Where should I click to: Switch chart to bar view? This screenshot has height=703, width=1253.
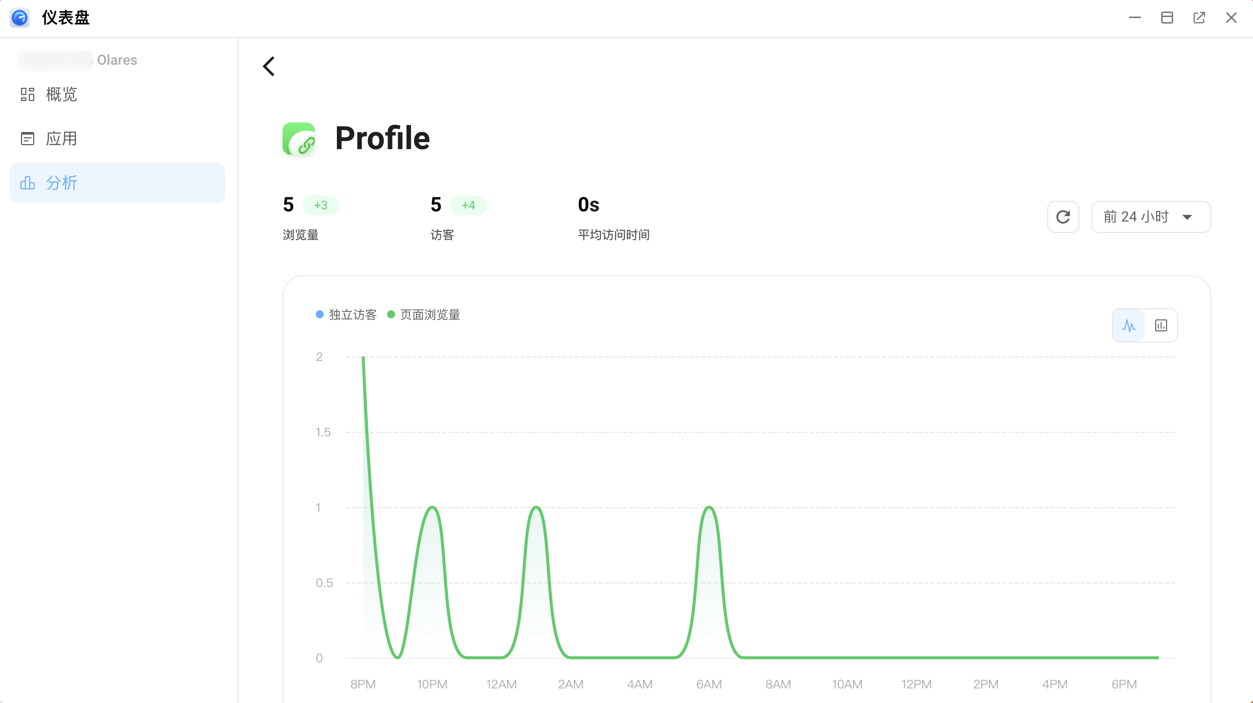[1161, 325]
